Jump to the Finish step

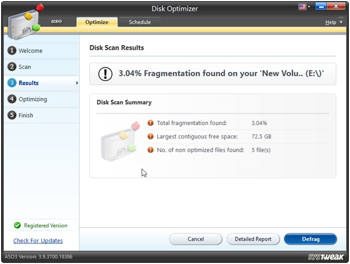tap(26, 115)
